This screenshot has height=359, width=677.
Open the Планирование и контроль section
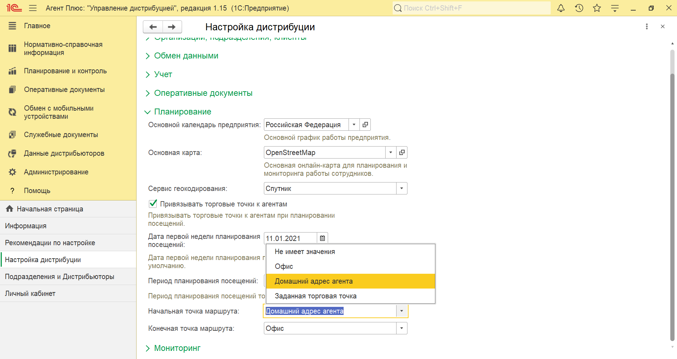pyautogui.click(x=68, y=71)
